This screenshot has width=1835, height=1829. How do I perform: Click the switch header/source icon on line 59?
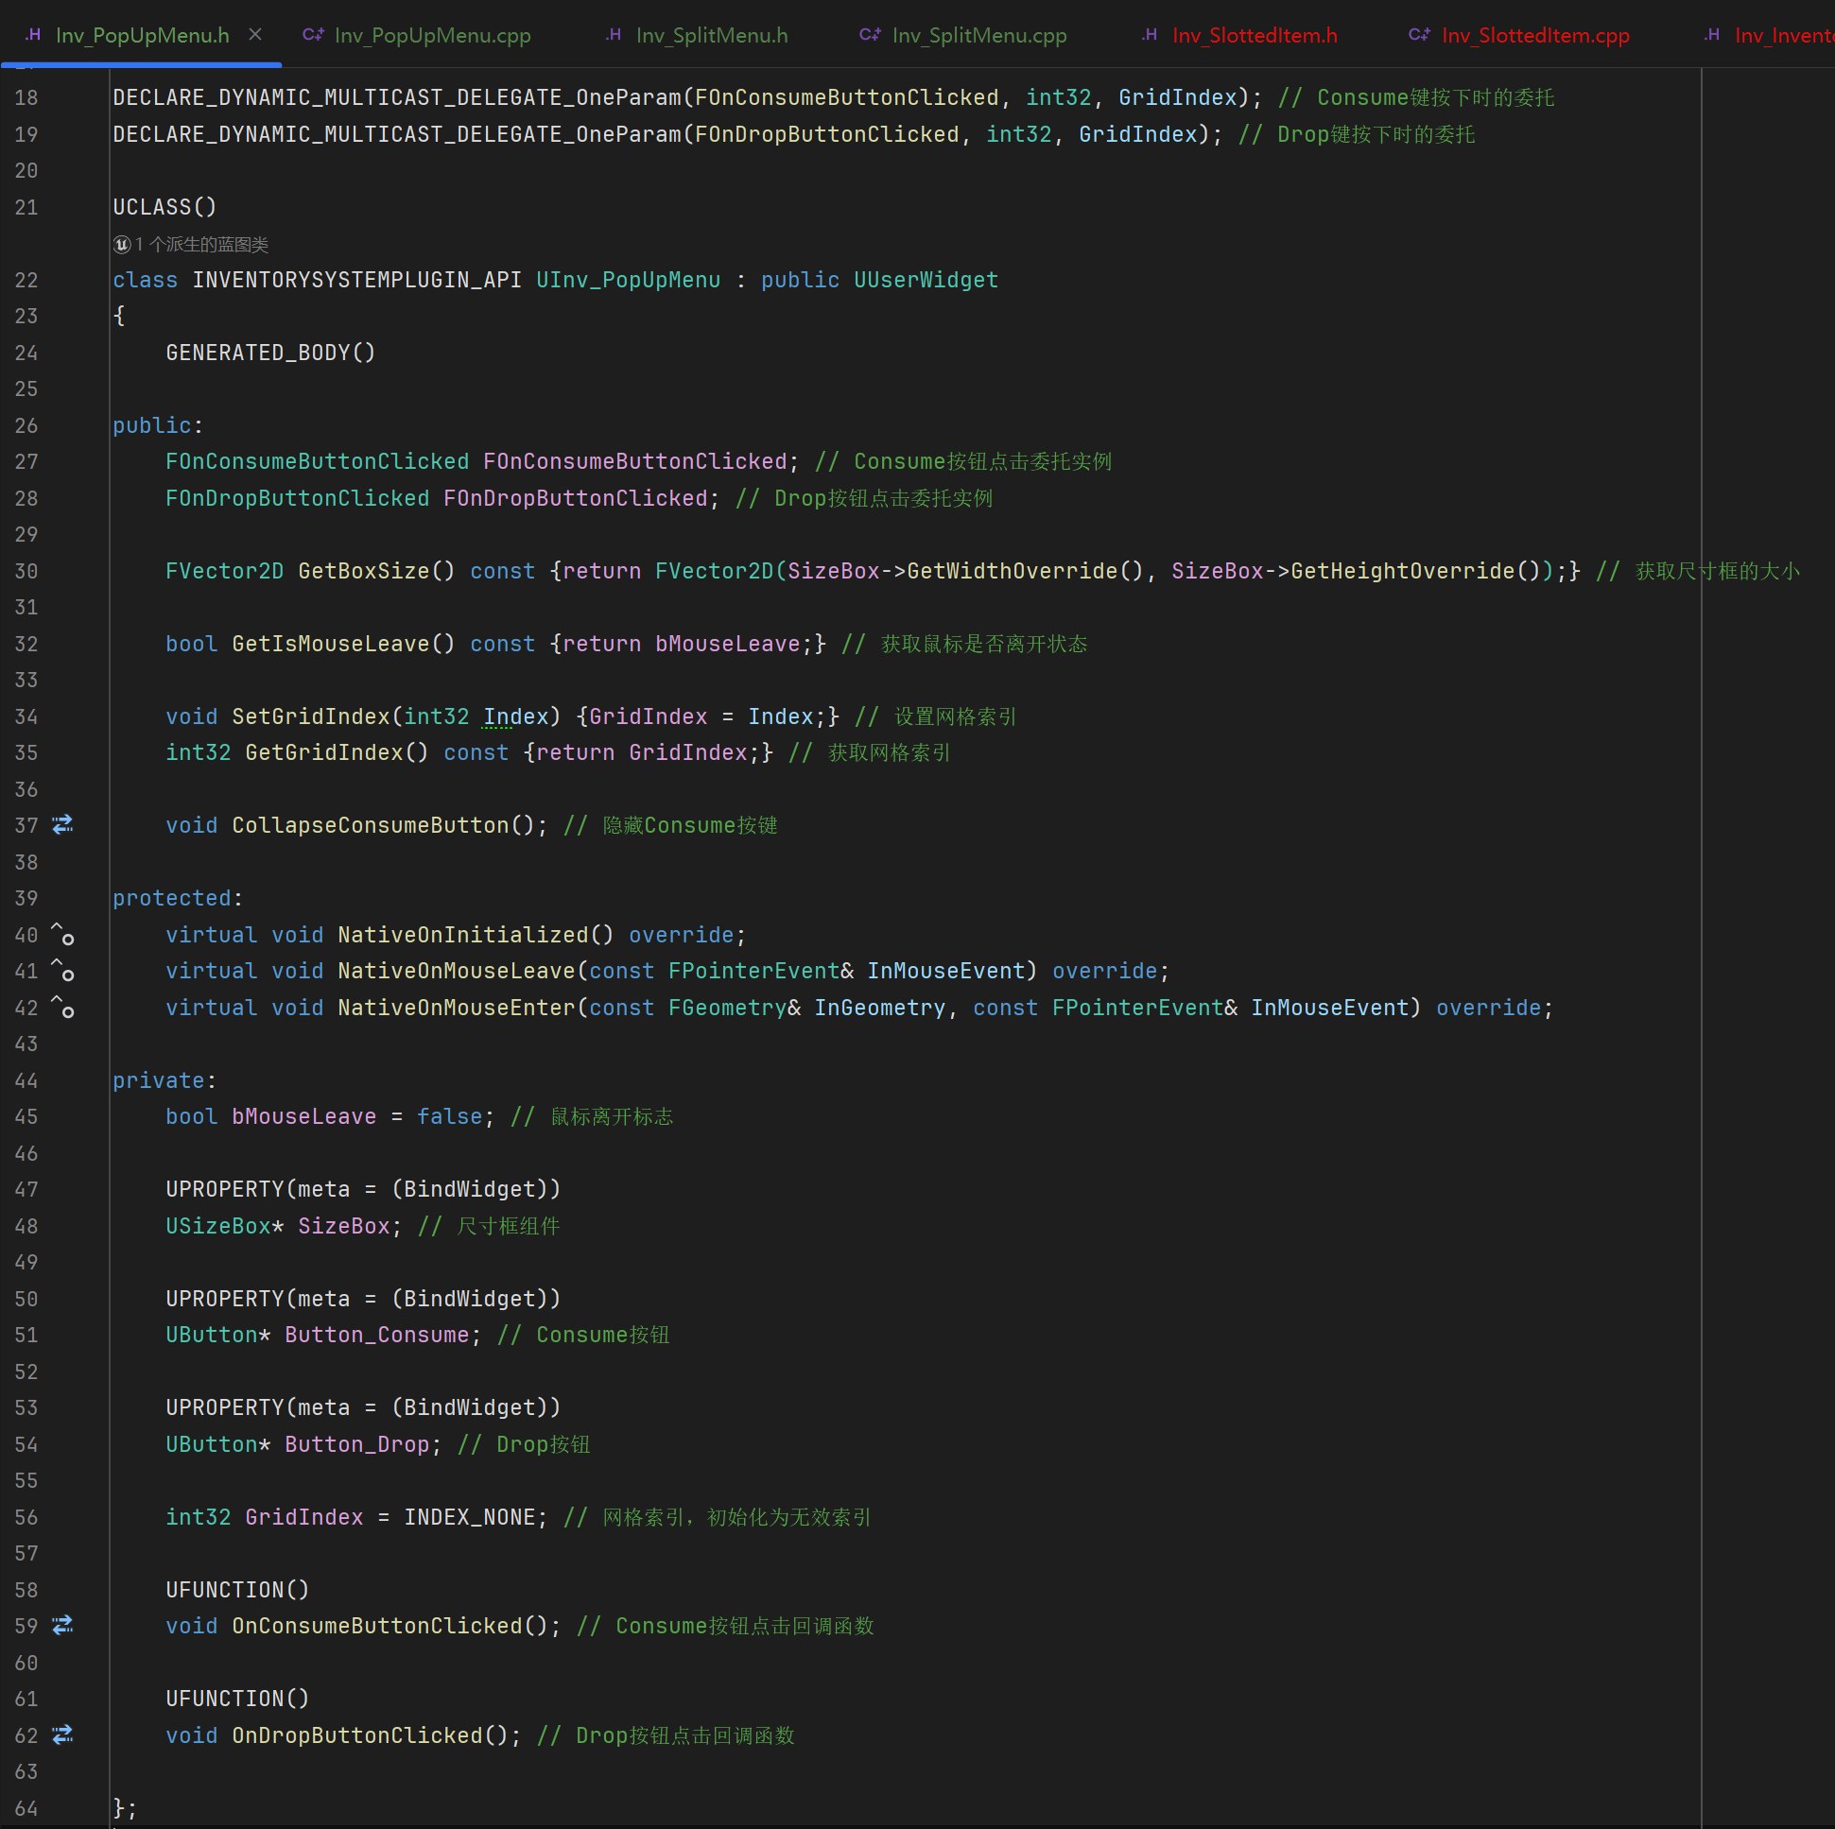tap(62, 1626)
